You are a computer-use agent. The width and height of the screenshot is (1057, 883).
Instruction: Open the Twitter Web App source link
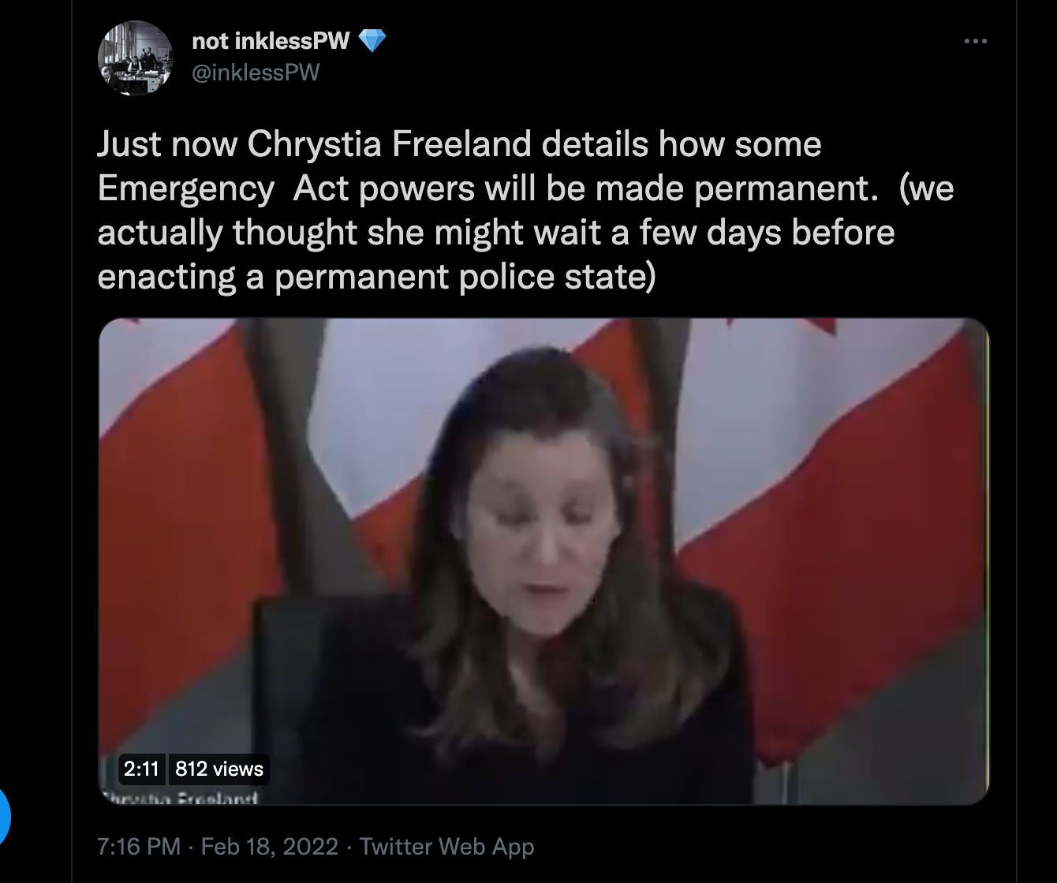click(447, 847)
